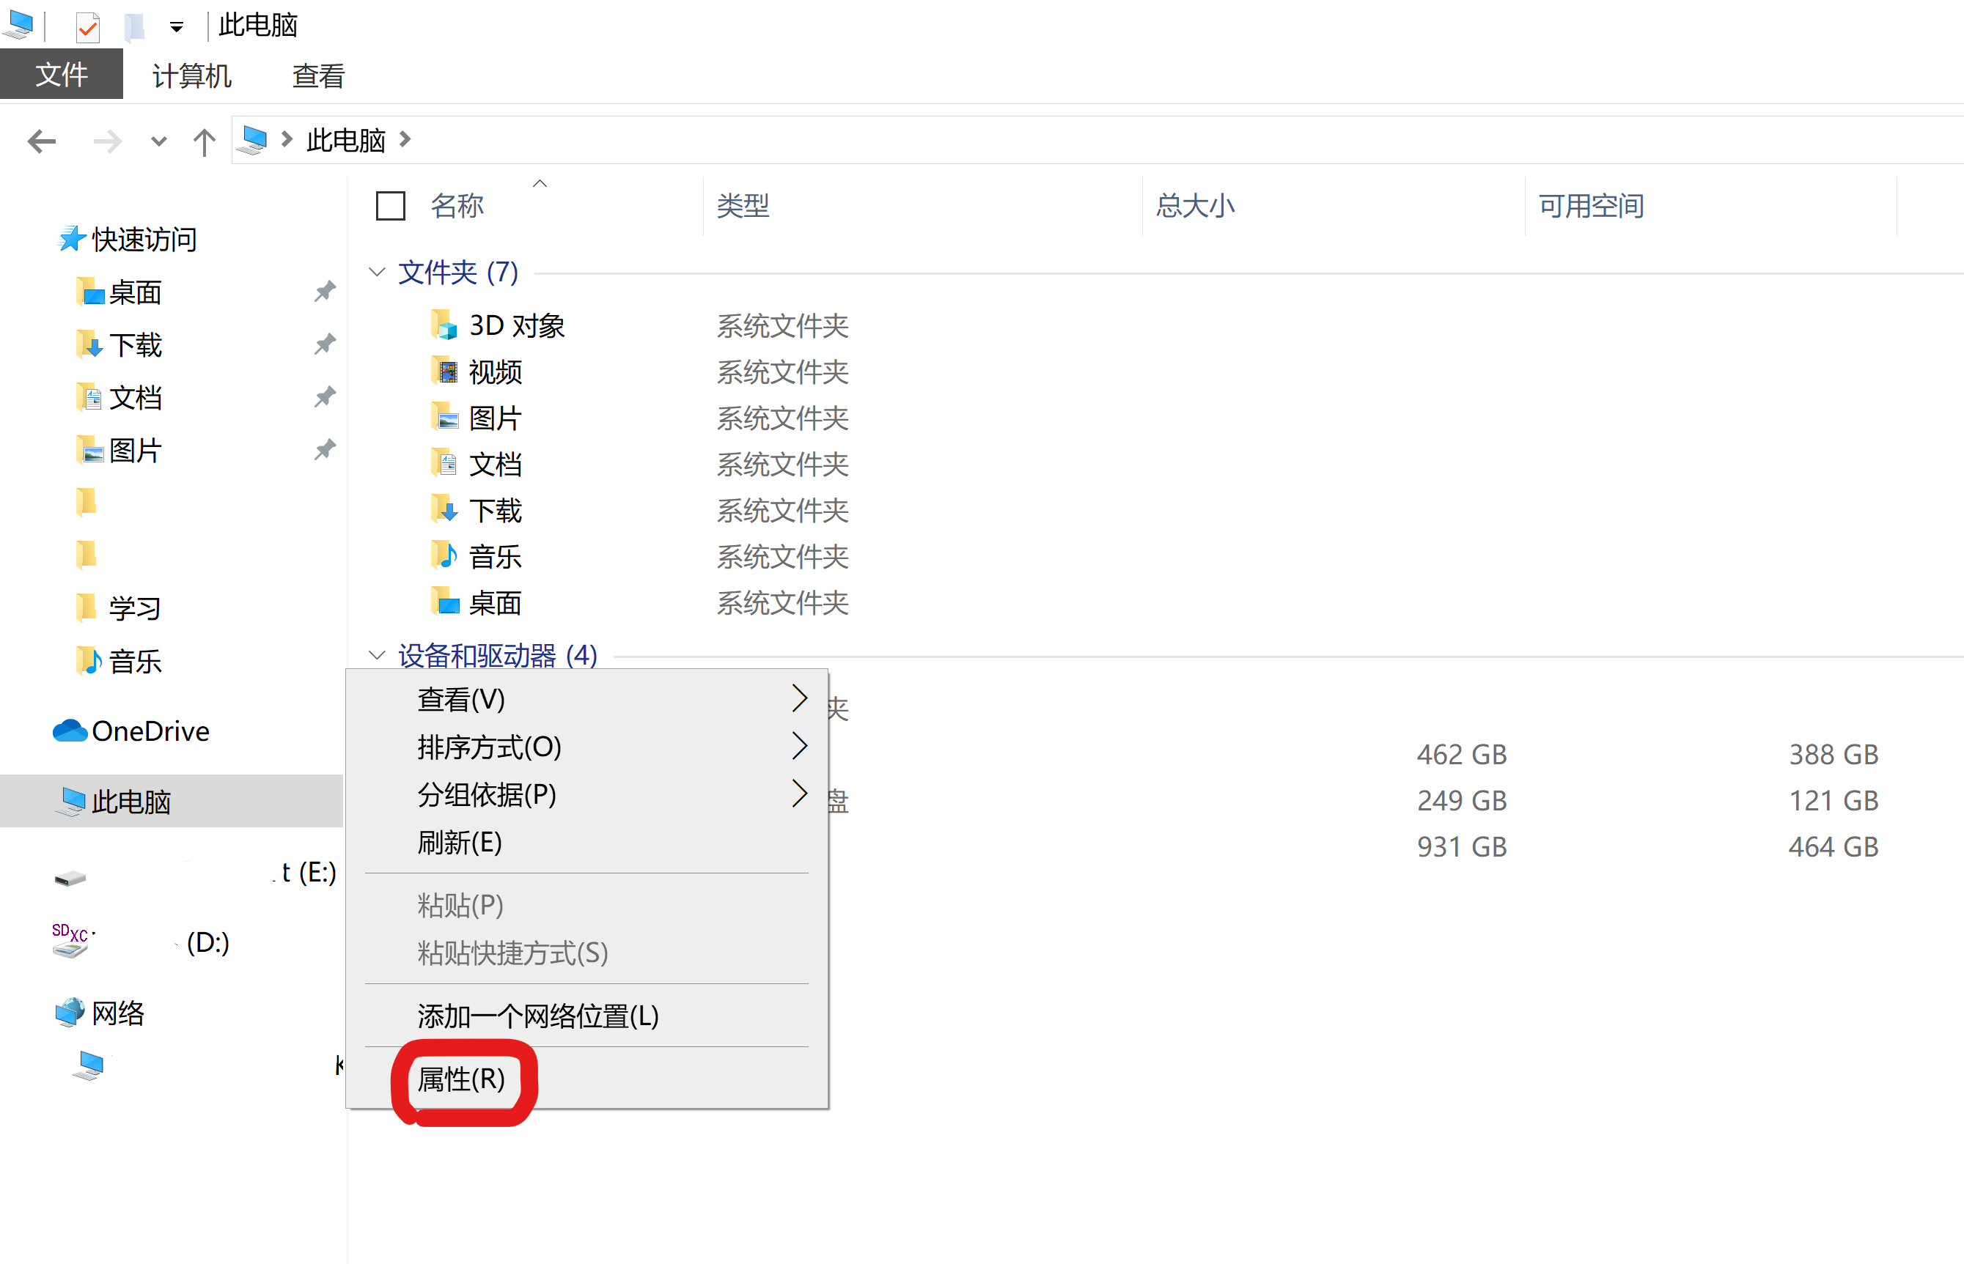
Task: Click 刷新(E) in context menu
Action: coord(459,842)
